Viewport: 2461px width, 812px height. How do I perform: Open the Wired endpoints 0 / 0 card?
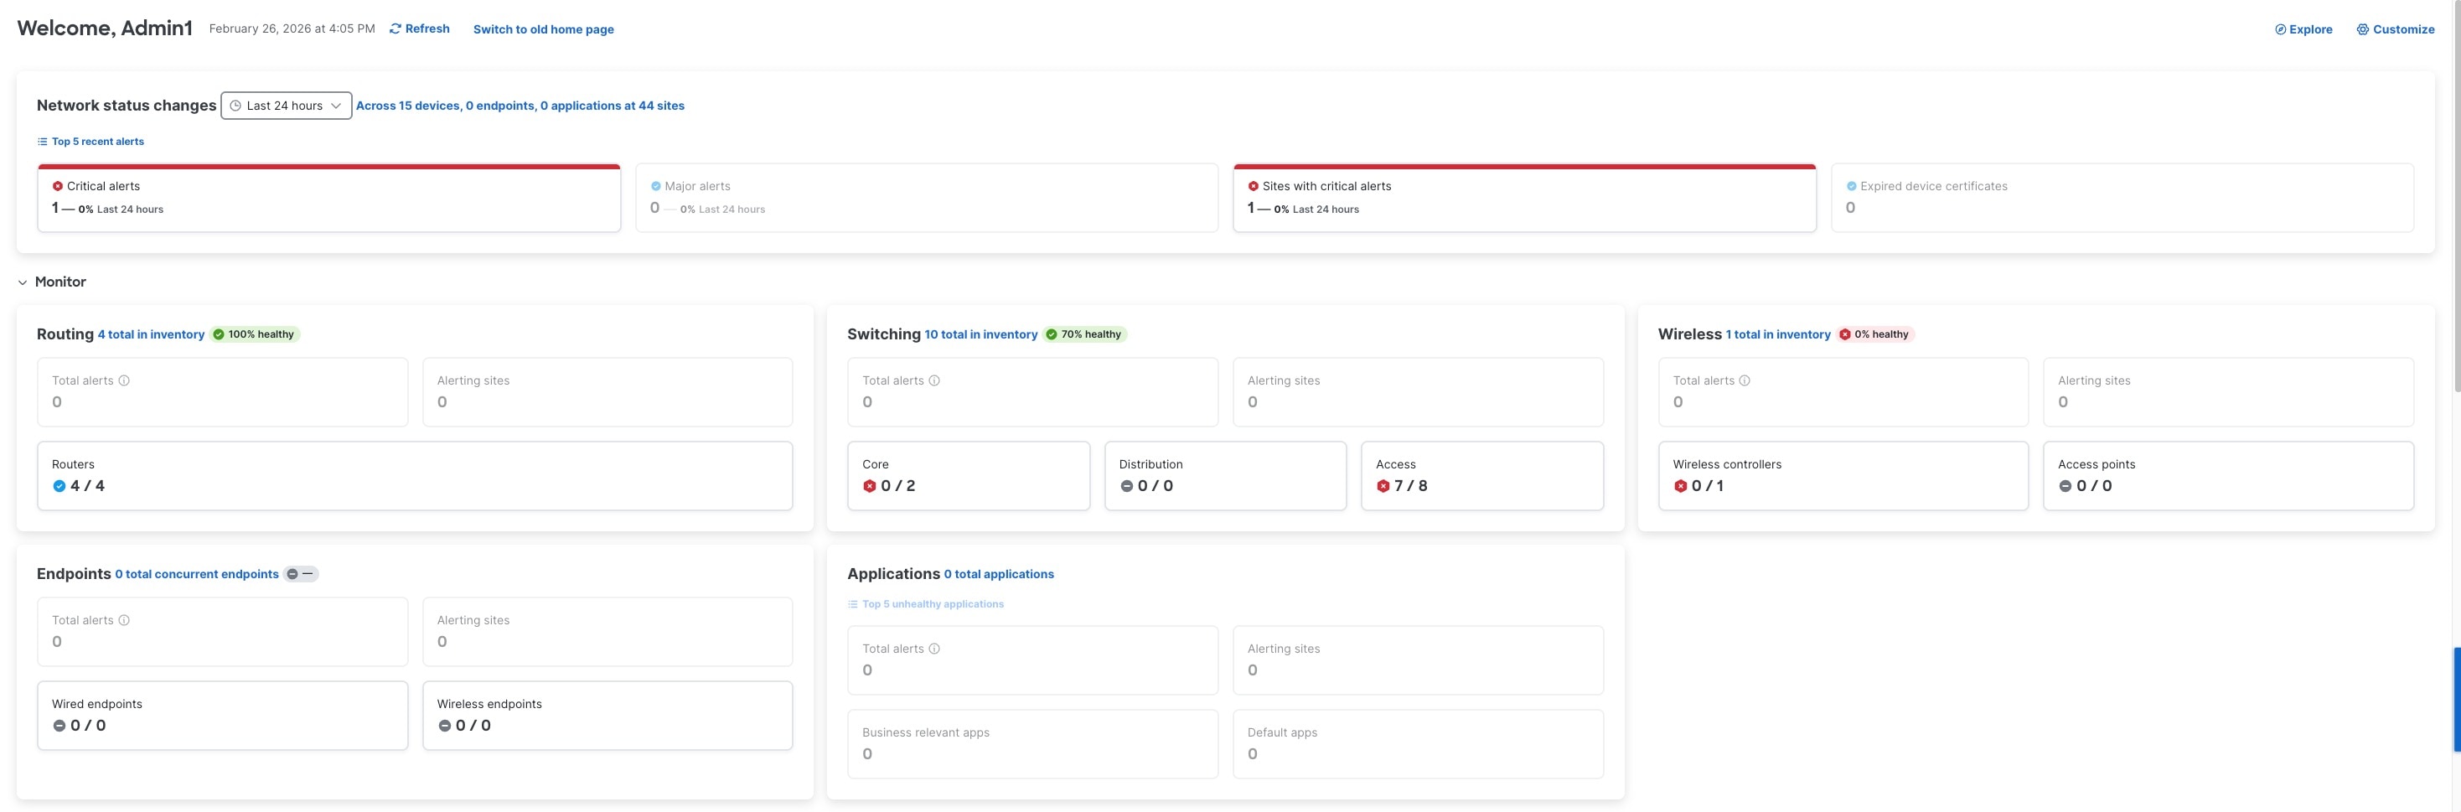(x=223, y=716)
